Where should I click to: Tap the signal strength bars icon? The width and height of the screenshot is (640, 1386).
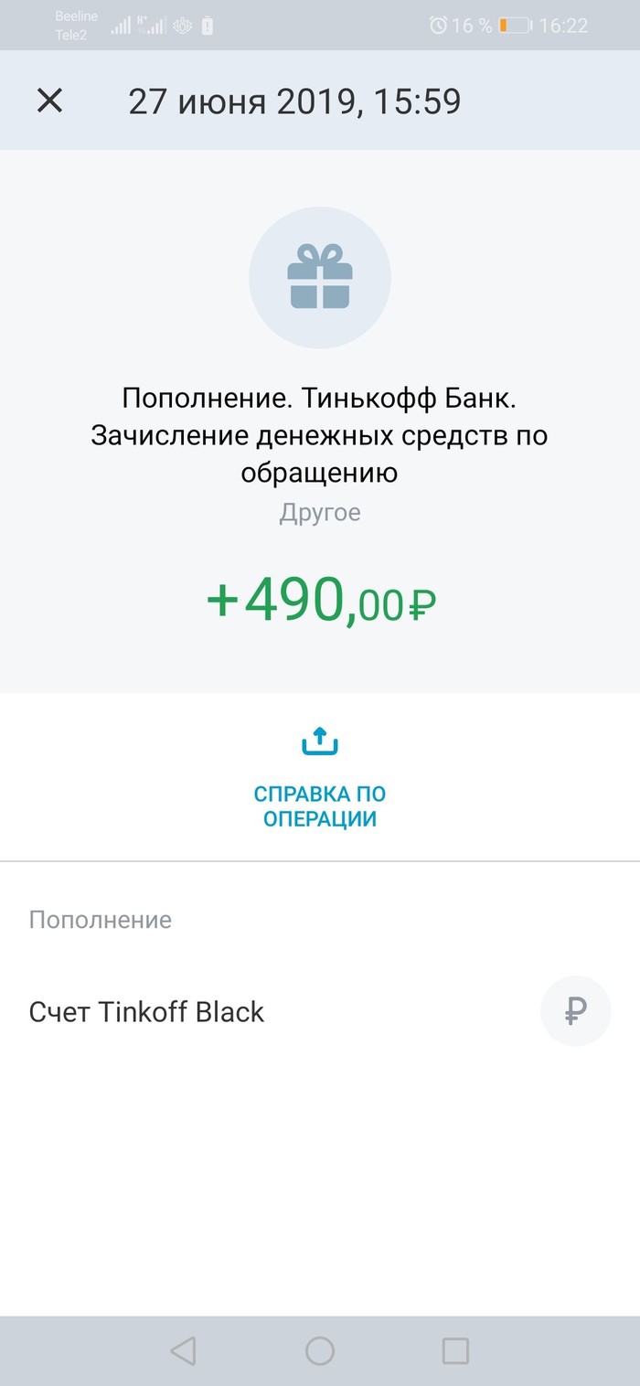point(121,26)
